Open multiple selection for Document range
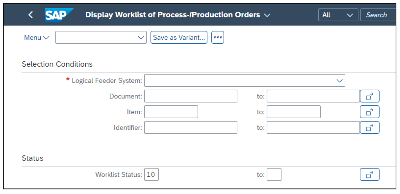Image resolution: width=400 pixels, height=194 pixels. [x=369, y=96]
